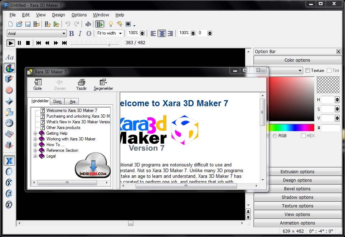Click the flat blue X icon in left toolbar
Screen dimensions: 345x237
point(9,161)
